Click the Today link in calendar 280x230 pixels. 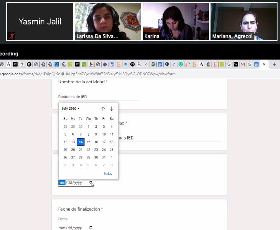point(108,174)
